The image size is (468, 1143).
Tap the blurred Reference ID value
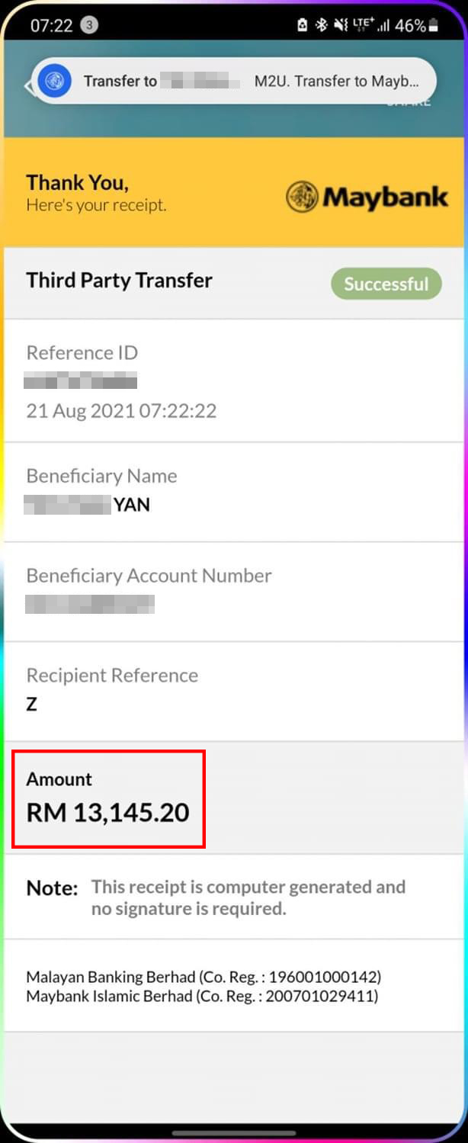[x=81, y=380]
